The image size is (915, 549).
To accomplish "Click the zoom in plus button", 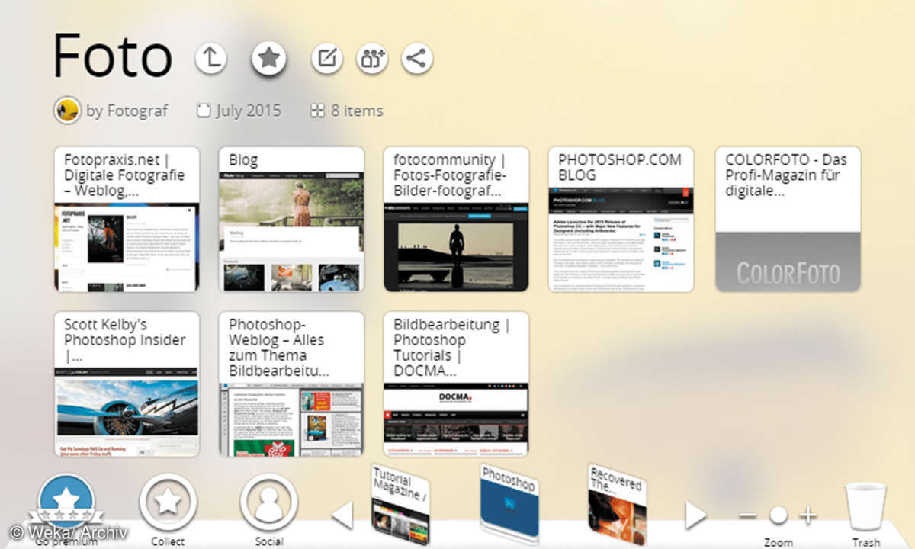I will pyautogui.click(x=807, y=515).
